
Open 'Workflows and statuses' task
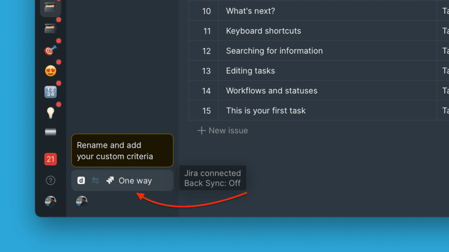click(x=271, y=91)
